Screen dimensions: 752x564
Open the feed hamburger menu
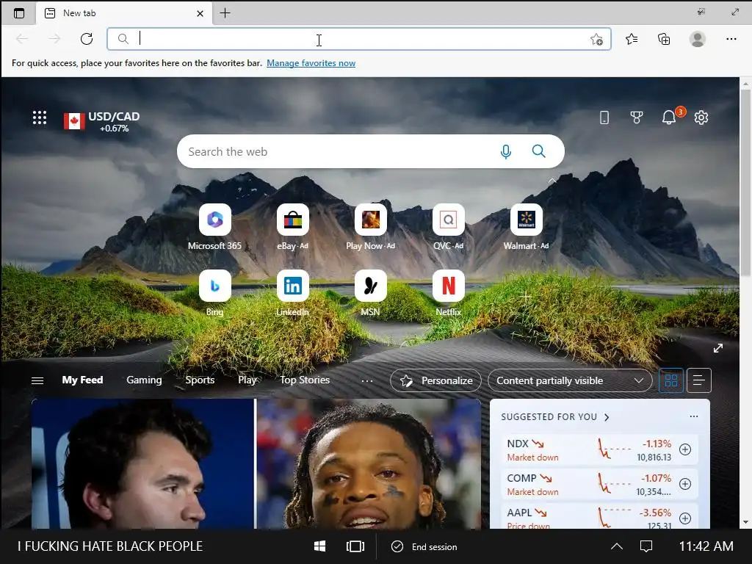coord(37,380)
